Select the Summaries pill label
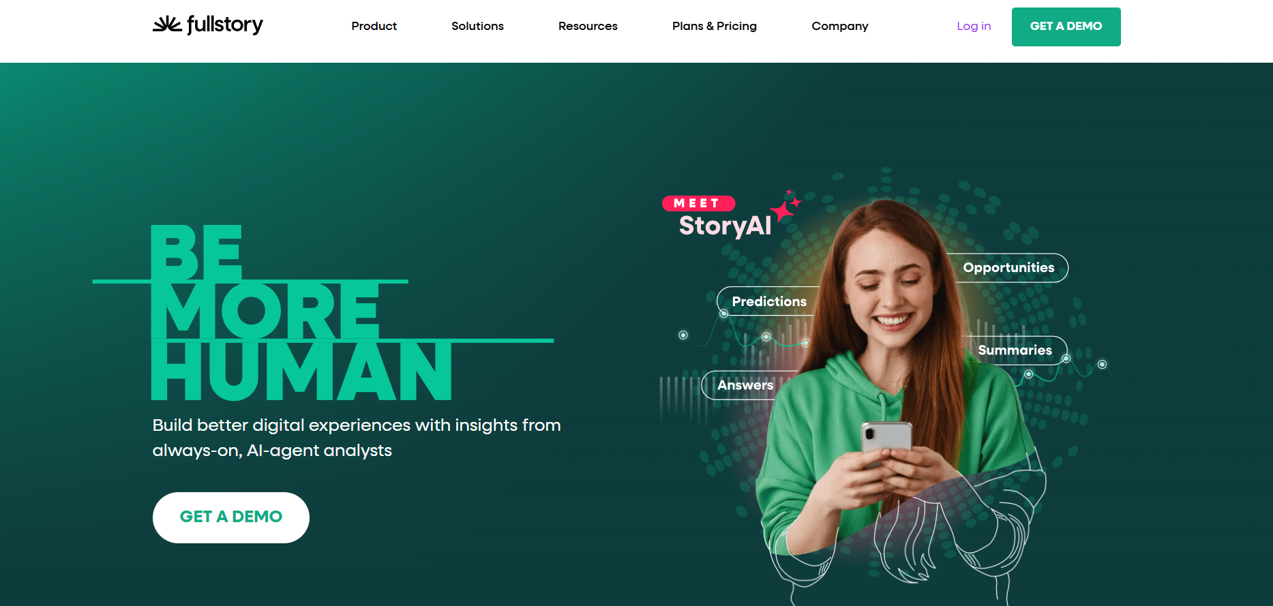Viewport: 1273px width, 606px height. click(1015, 350)
